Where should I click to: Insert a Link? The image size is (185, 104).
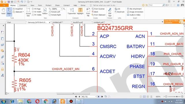117,9
